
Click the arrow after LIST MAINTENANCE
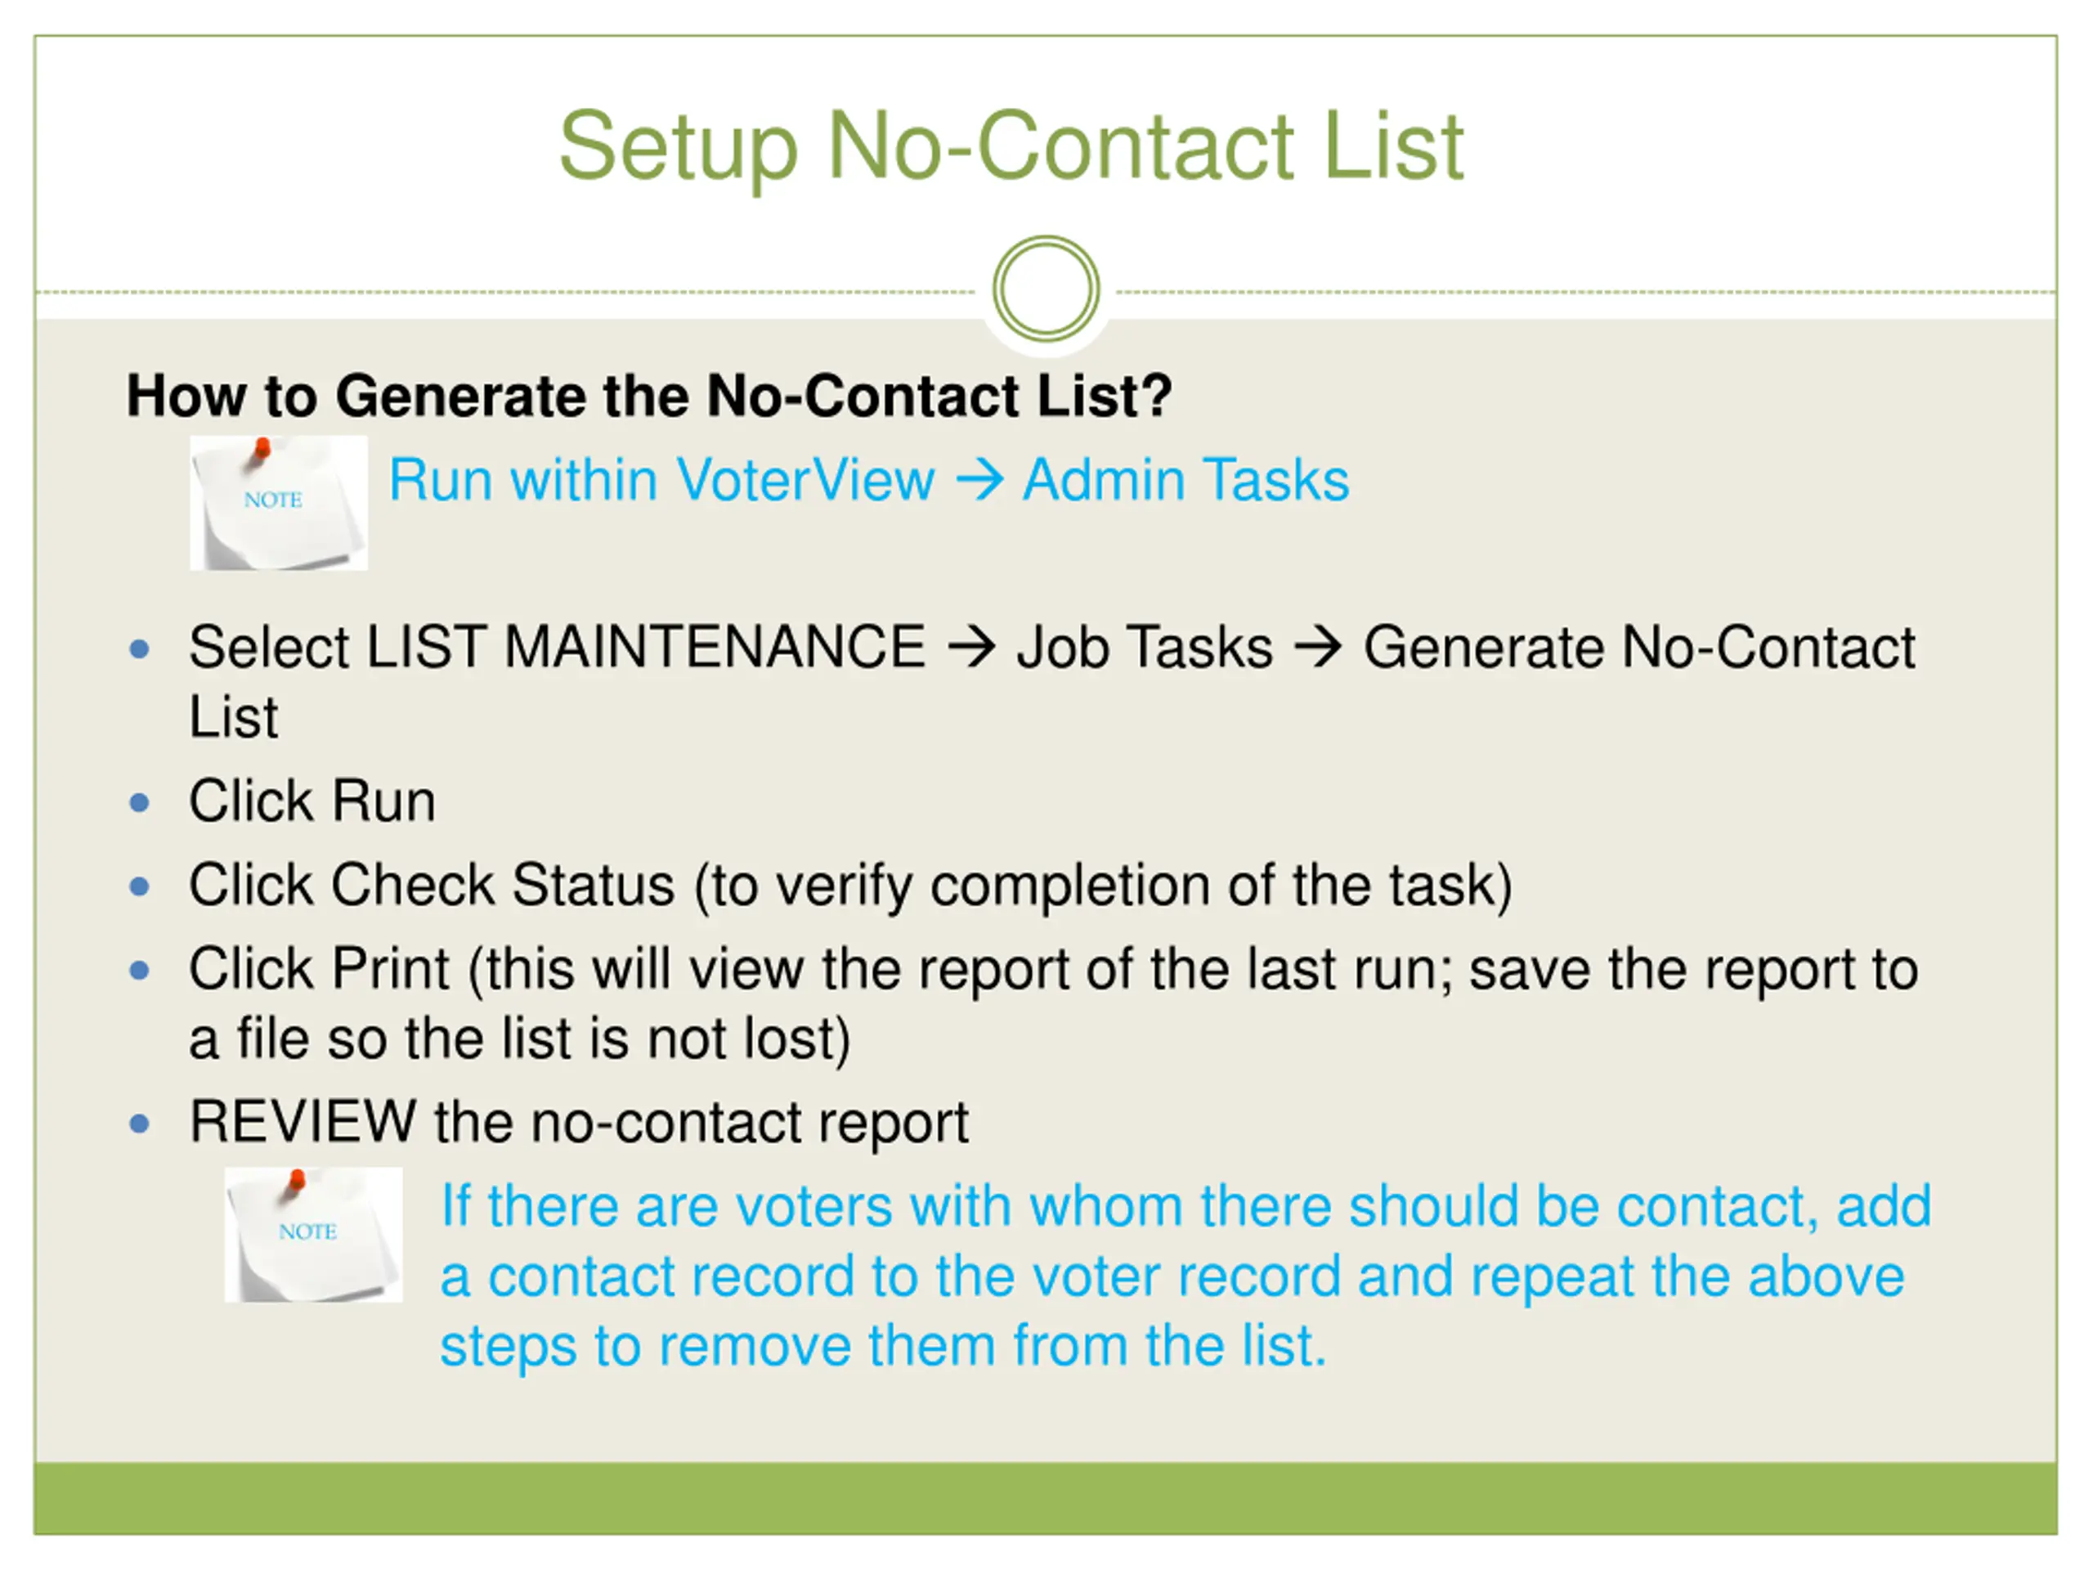pyautogui.click(x=972, y=648)
